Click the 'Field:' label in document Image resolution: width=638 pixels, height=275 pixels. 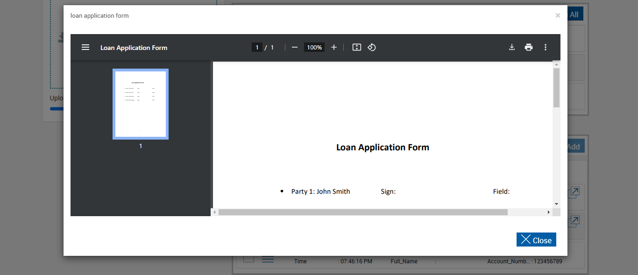point(501,191)
